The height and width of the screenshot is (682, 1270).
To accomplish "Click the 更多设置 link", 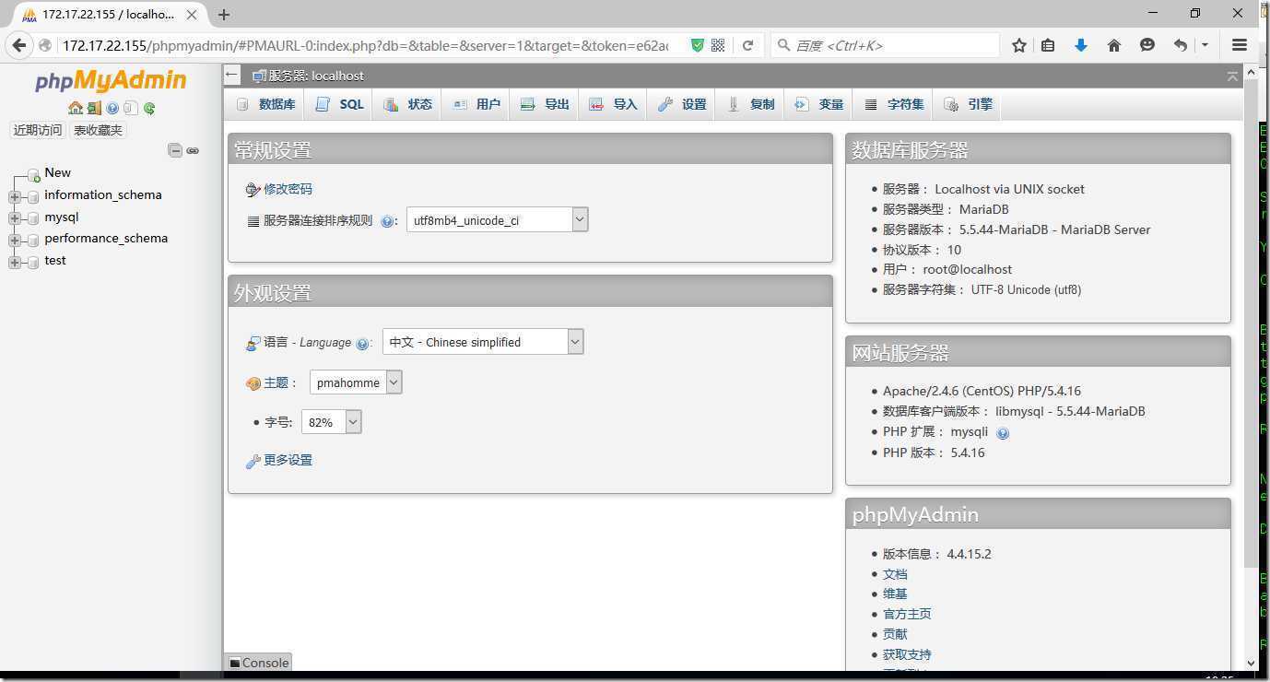I will click(288, 460).
